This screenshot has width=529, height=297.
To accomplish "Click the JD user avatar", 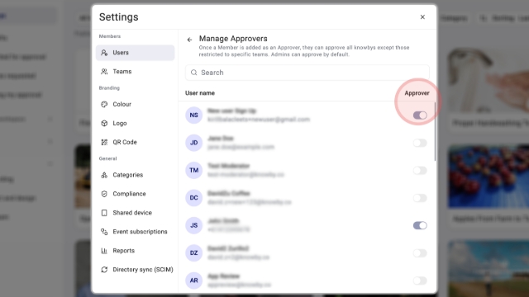I will (193, 143).
